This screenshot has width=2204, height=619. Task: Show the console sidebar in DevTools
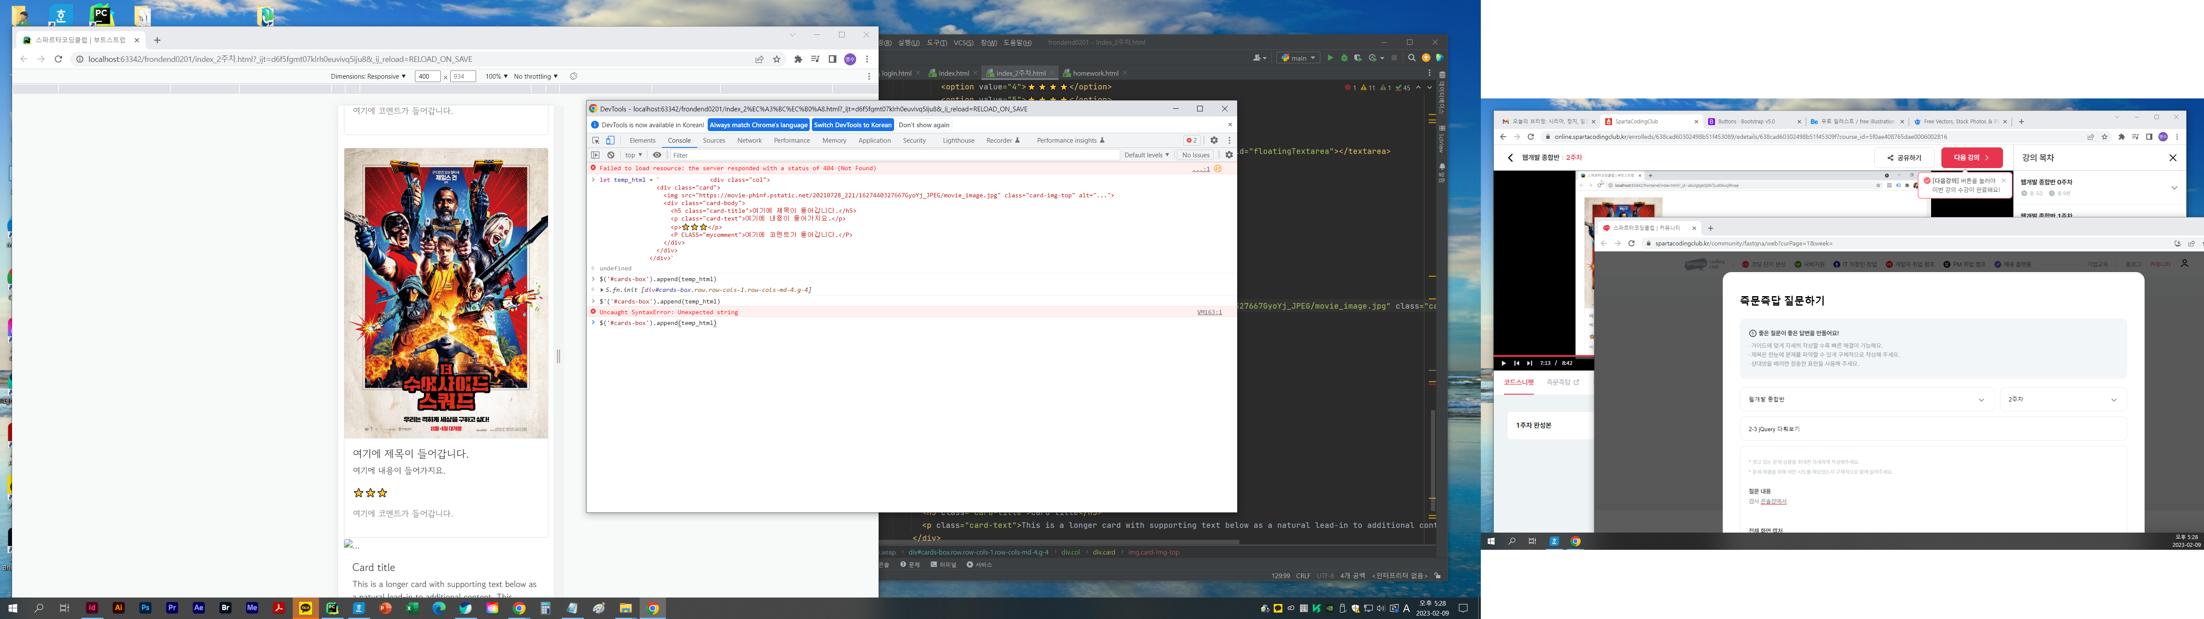click(595, 155)
